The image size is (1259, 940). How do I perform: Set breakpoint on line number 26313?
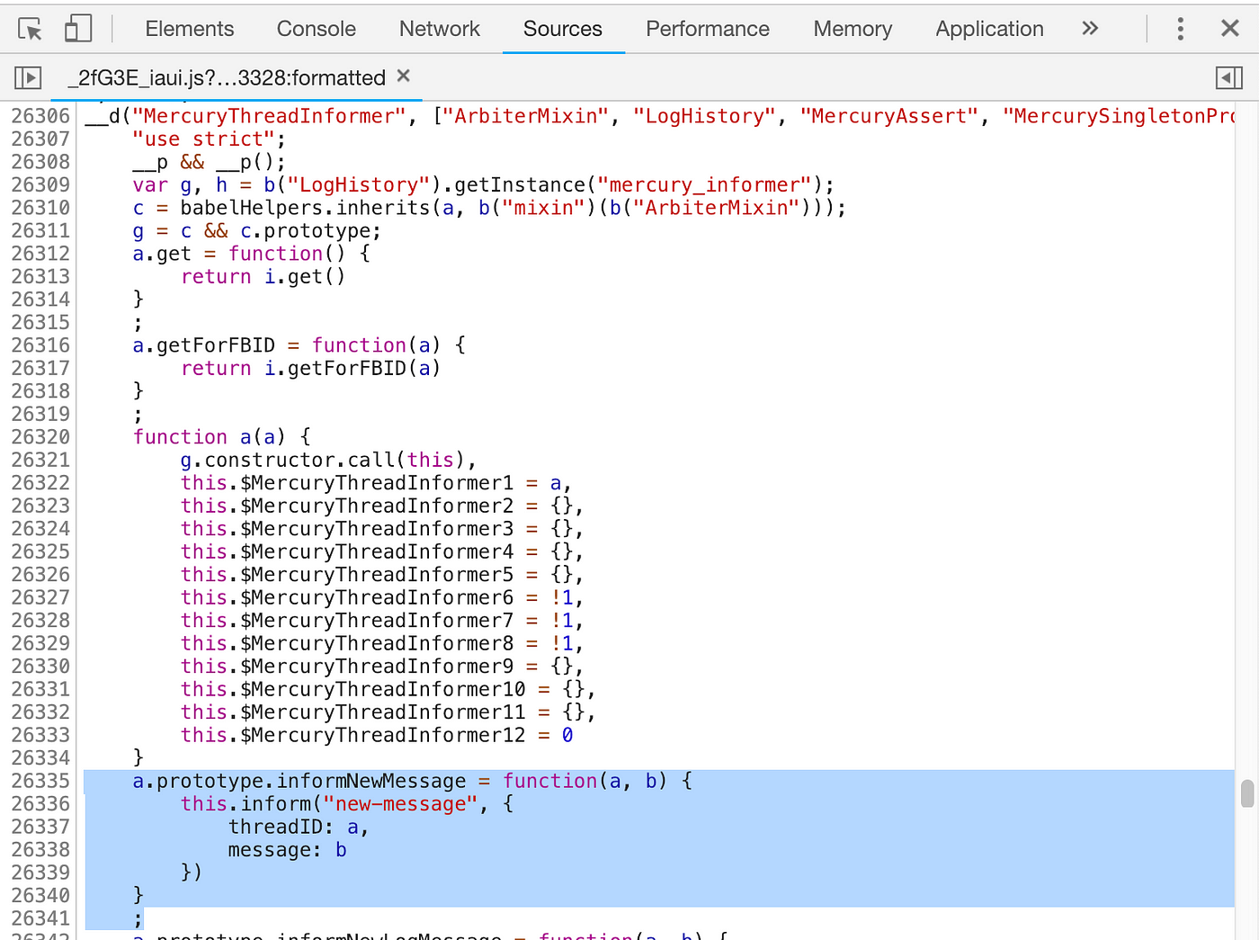coord(40,277)
